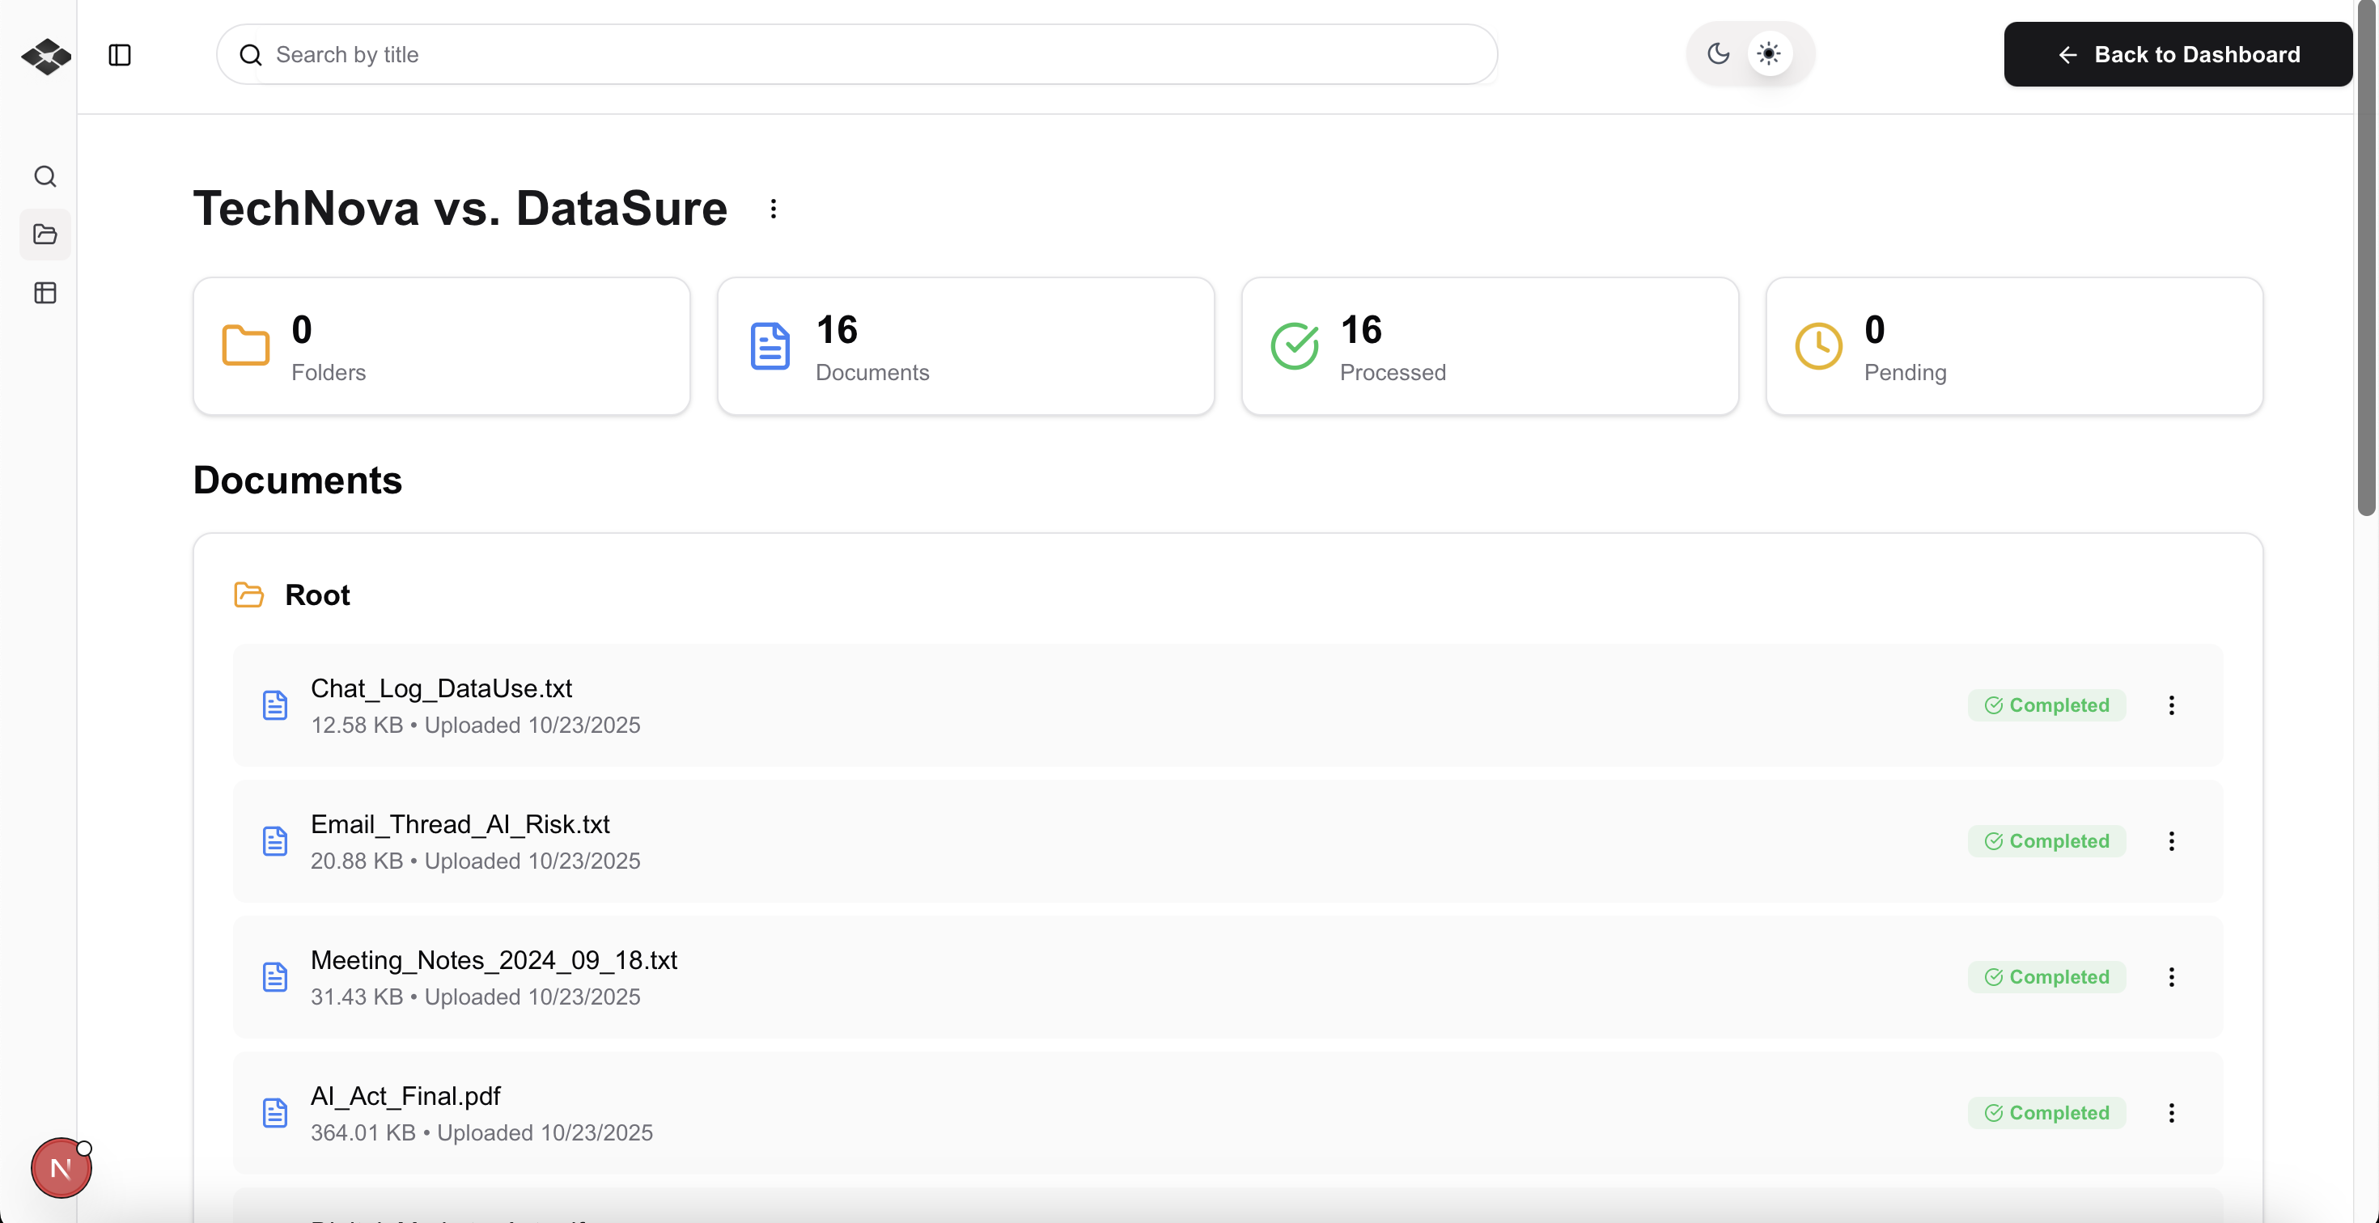Toggle the sidebar panel icon
The height and width of the screenshot is (1223, 2379).
119,55
